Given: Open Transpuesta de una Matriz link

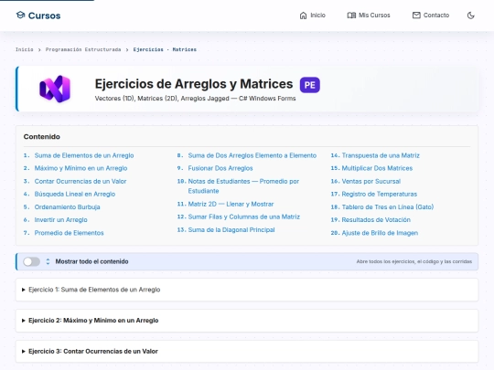Looking at the screenshot, I should [x=381, y=155].
